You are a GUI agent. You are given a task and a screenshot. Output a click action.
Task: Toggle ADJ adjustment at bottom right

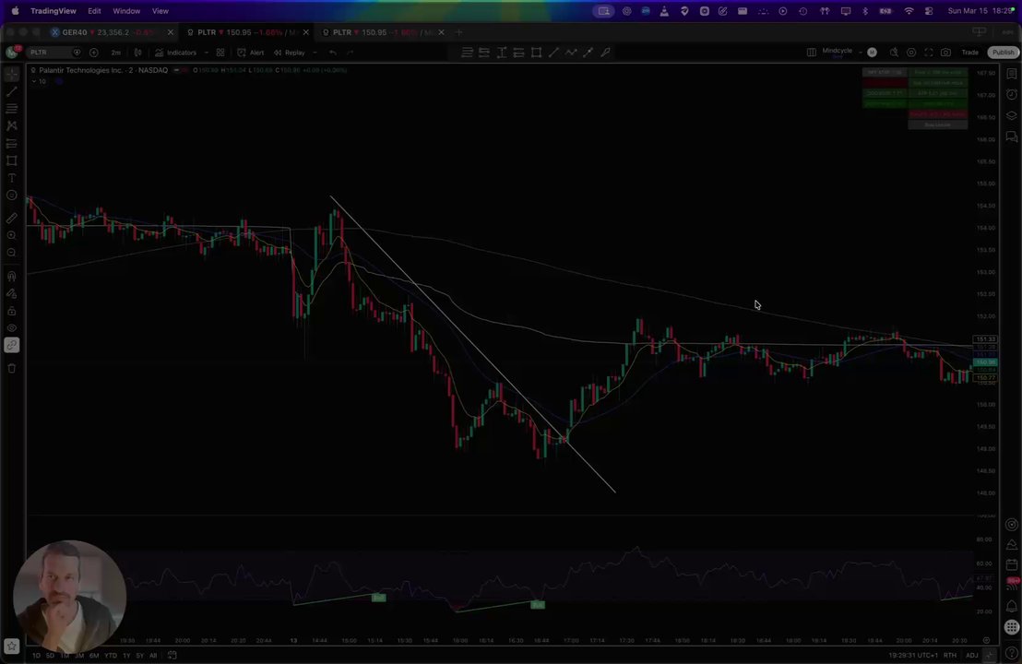972,655
